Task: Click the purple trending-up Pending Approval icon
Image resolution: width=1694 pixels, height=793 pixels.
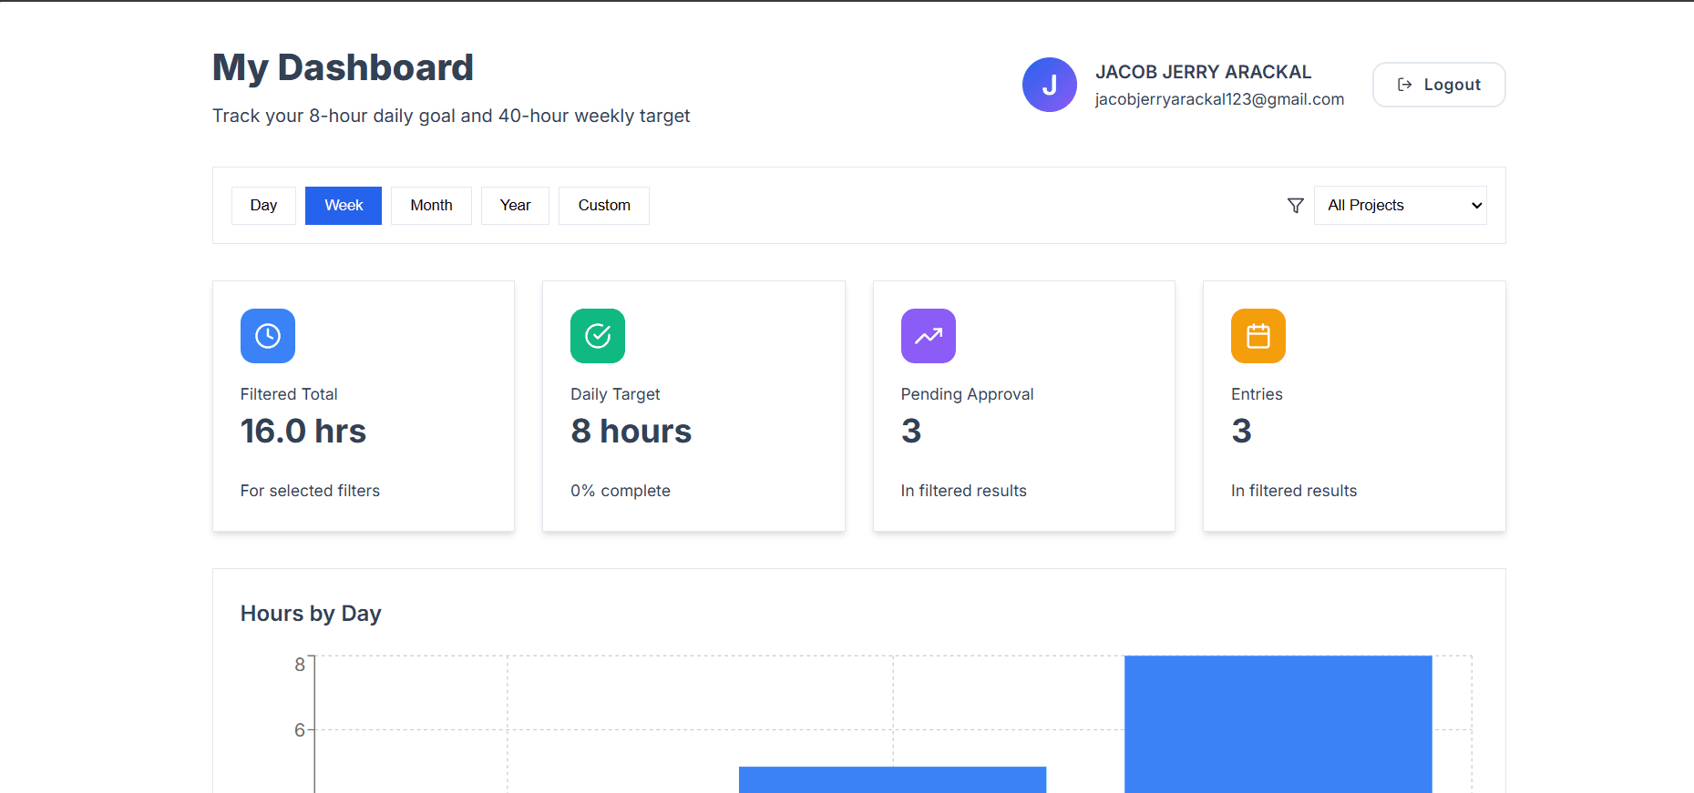Action: click(929, 336)
